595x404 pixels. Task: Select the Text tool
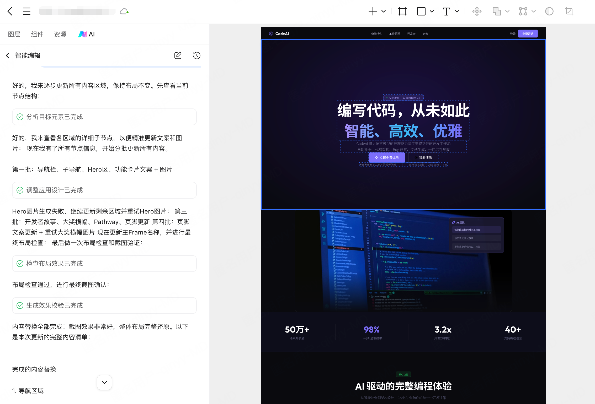click(446, 11)
